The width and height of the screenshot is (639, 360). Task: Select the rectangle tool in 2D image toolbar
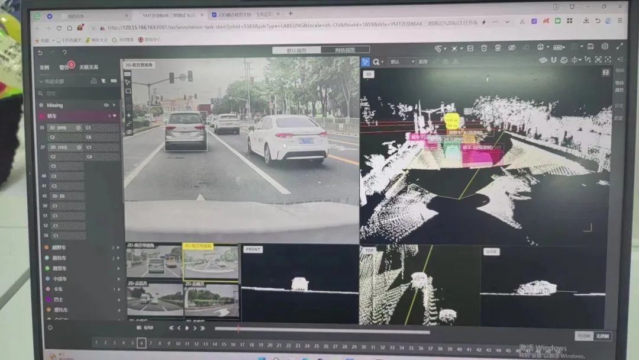pos(128,91)
